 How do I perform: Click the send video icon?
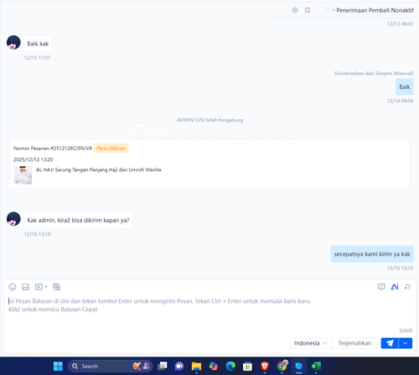[39, 287]
